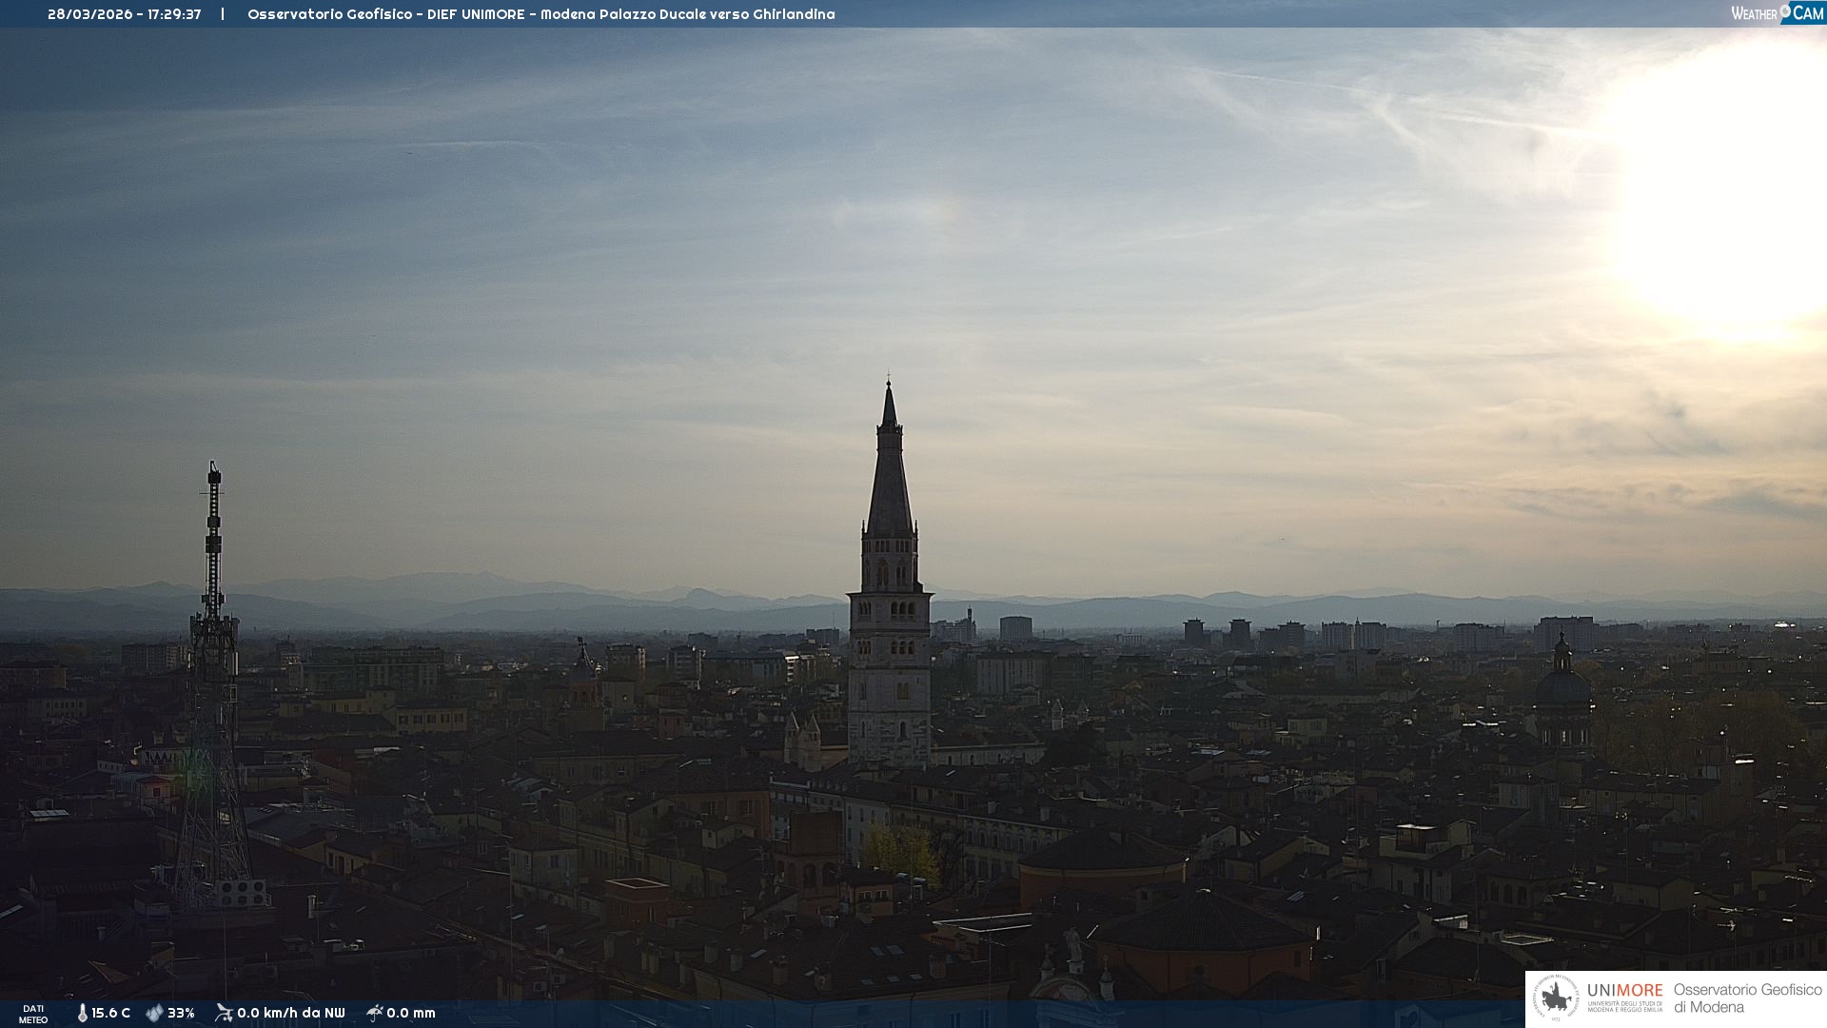Click the UNIMORE wordmark text
1827x1028 pixels.
pos(1624,990)
